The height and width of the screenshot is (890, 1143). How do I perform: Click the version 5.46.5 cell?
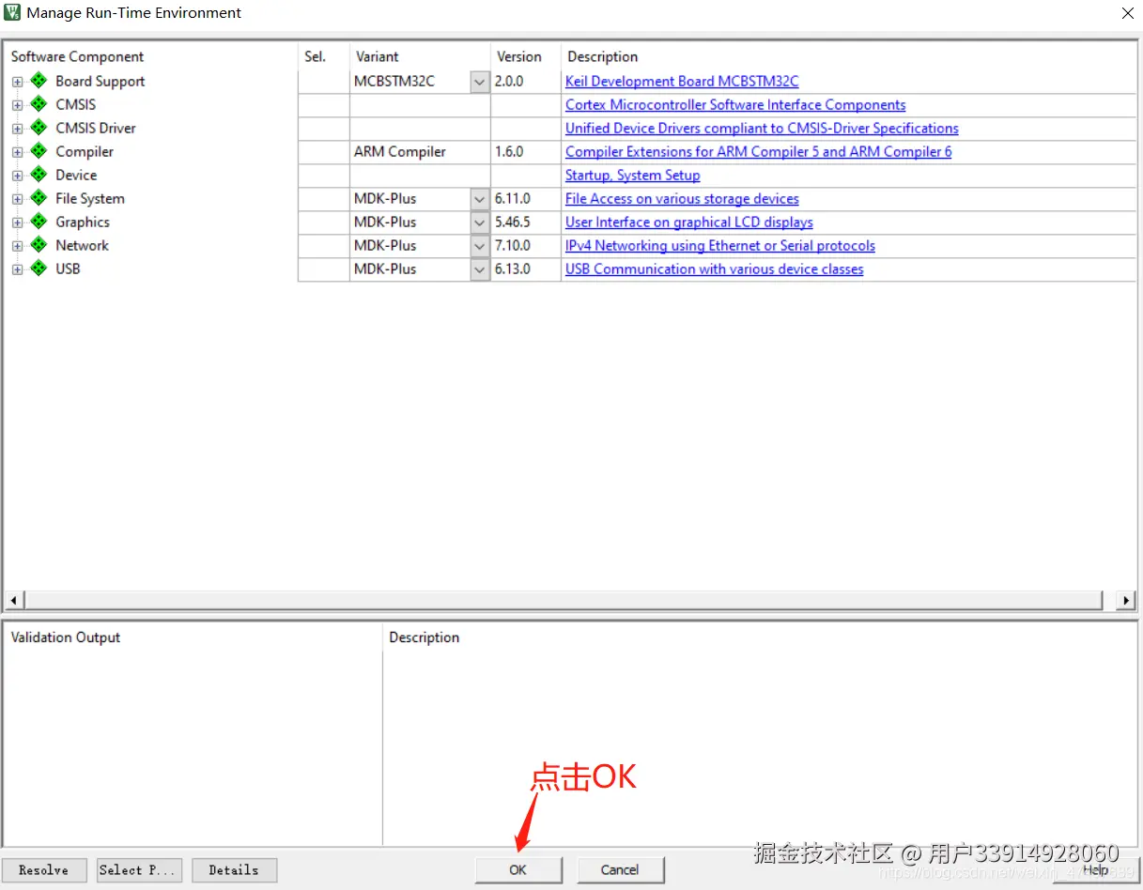(x=526, y=222)
